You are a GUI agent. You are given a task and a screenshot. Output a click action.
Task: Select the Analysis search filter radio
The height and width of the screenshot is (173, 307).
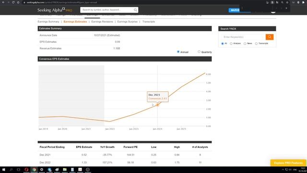pyautogui.click(x=231, y=44)
